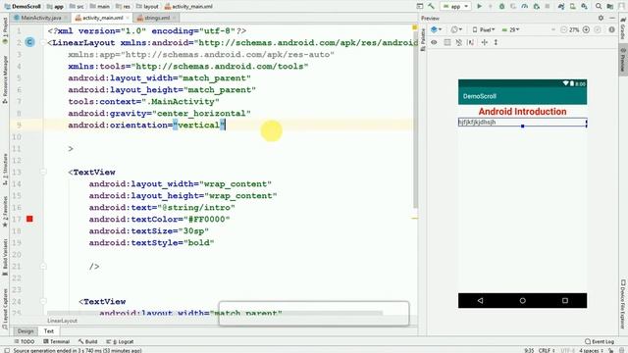The height and width of the screenshot is (353, 628).
Task: Toggle the blueprint grid icon in preview toolbar
Action: tap(447, 42)
